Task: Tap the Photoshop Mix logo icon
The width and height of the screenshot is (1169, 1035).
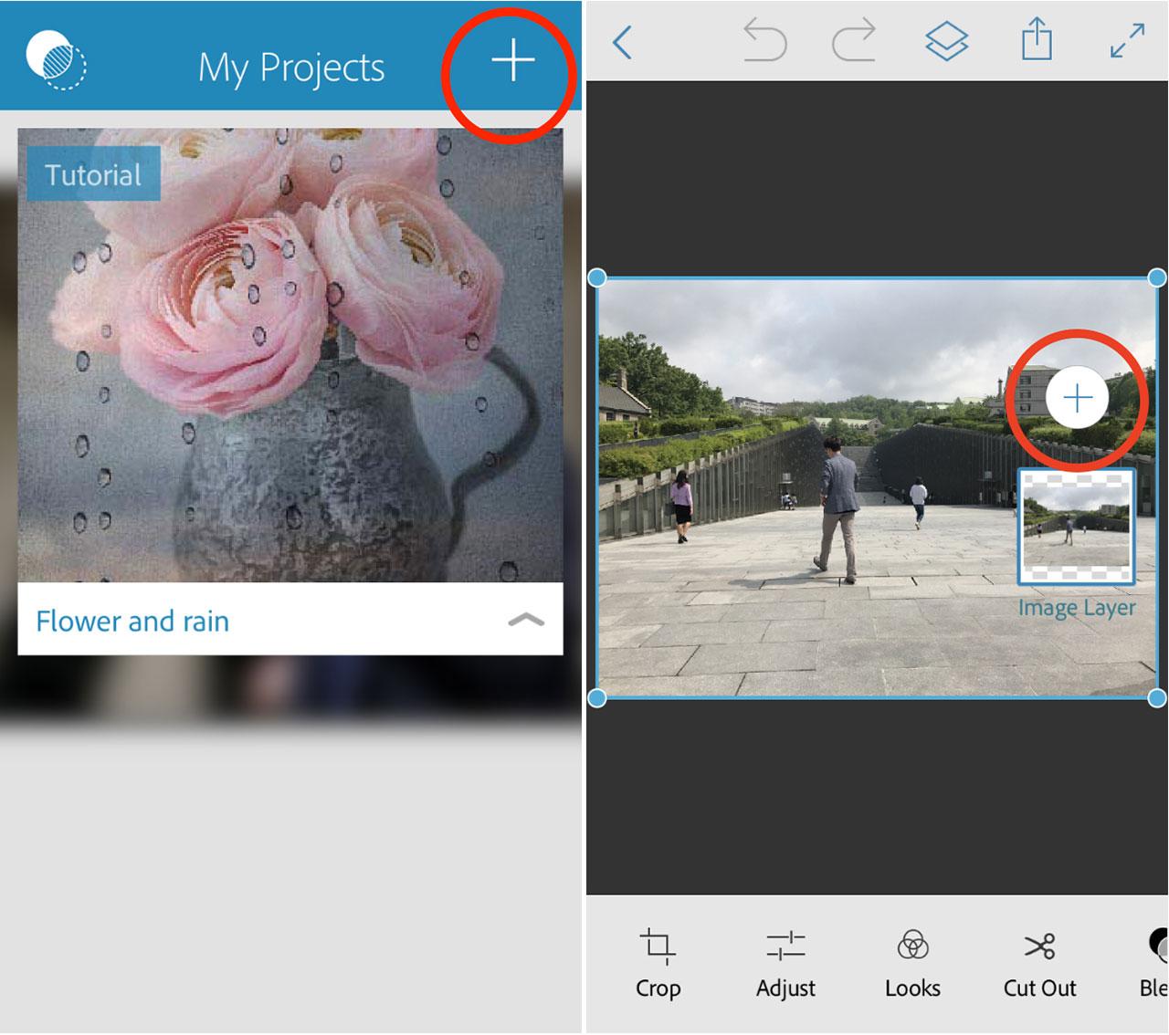Action: coord(56,60)
